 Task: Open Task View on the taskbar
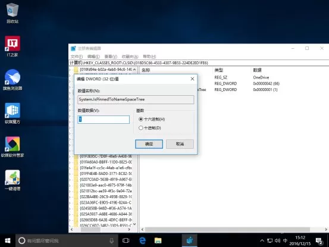(126, 240)
